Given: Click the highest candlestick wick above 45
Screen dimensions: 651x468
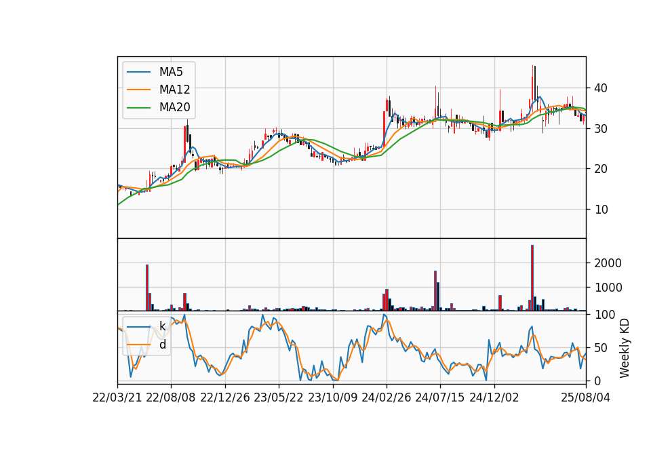Looking at the screenshot, I should tap(533, 71).
